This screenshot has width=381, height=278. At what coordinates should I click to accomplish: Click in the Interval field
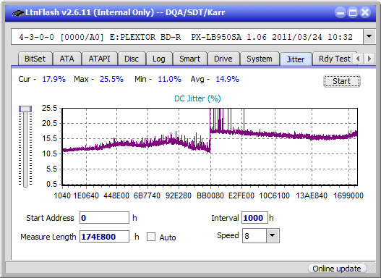tap(254, 217)
